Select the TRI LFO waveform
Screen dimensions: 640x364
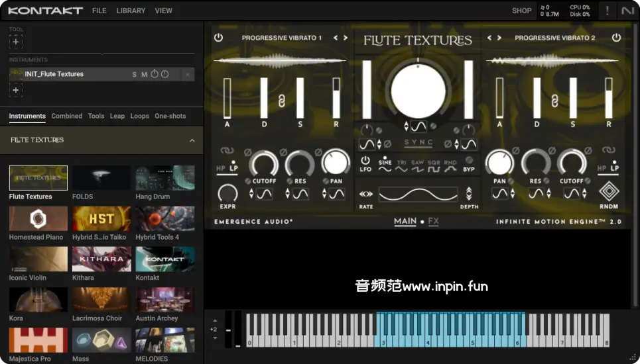click(402, 165)
